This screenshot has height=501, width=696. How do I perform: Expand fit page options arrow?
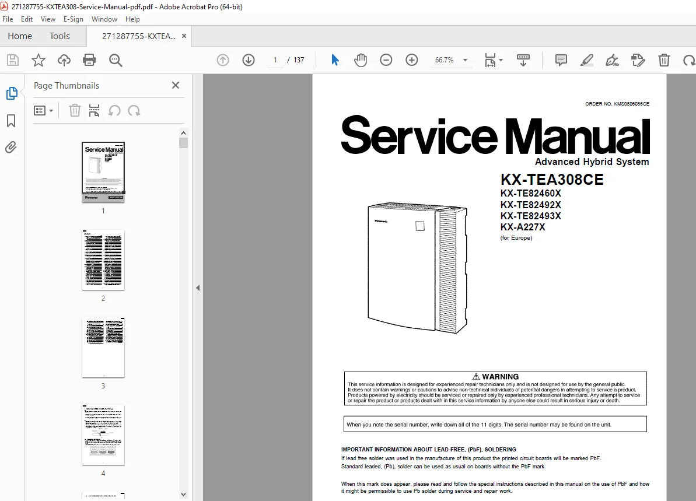tap(501, 60)
